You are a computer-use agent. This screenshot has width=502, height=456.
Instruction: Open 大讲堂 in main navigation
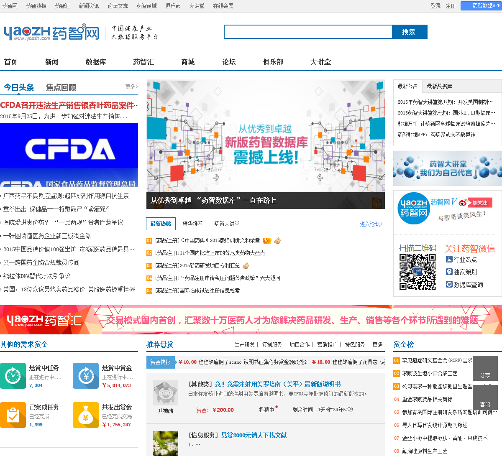point(320,62)
